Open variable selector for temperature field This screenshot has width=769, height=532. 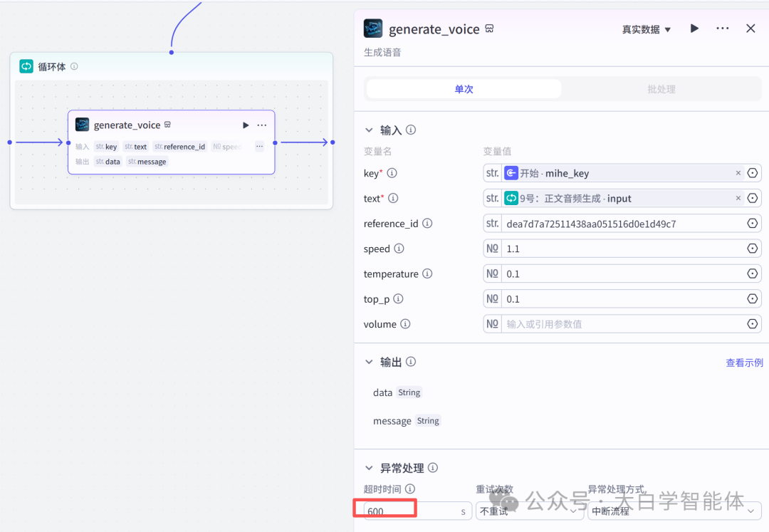(x=753, y=273)
